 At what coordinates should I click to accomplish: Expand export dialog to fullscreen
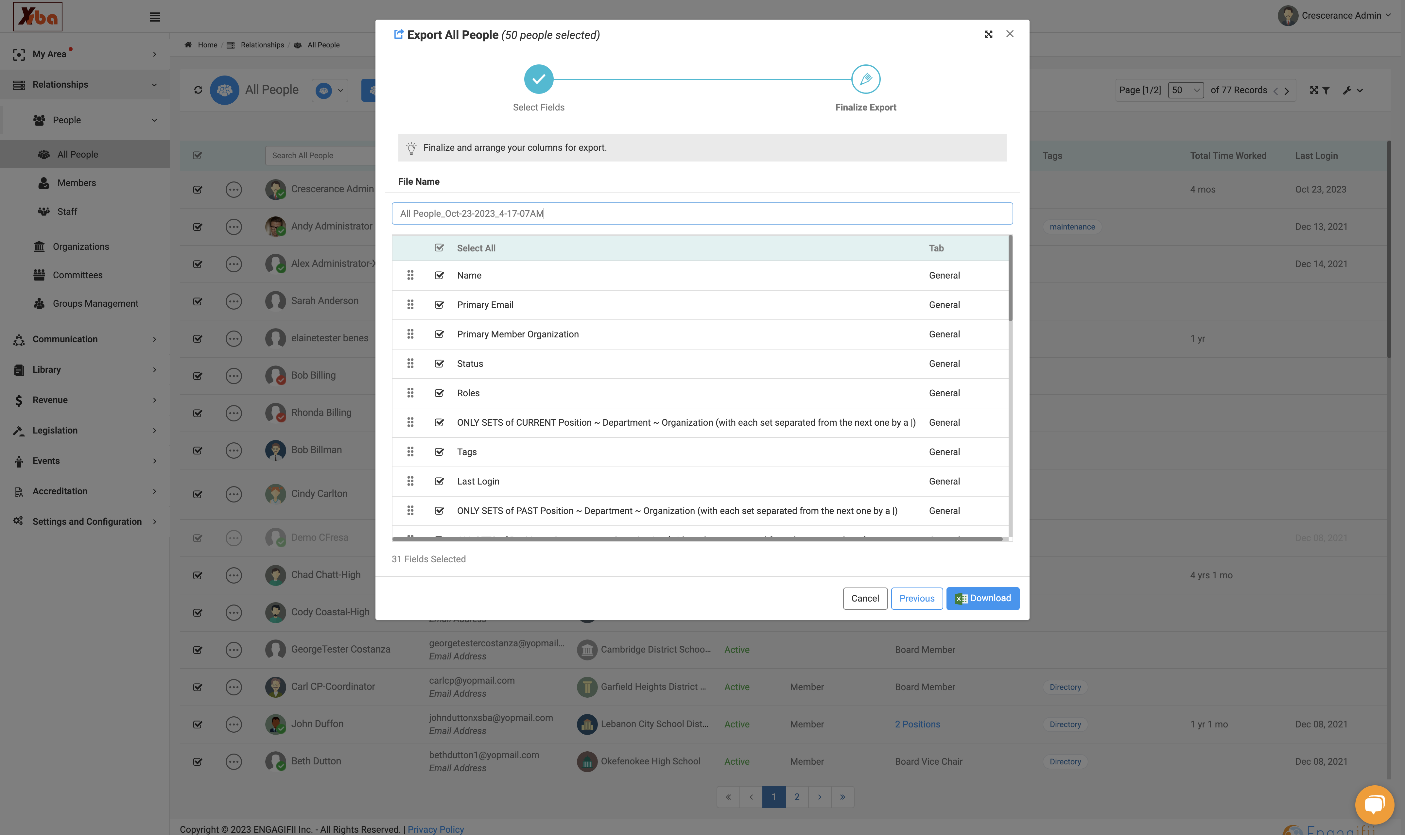click(988, 34)
